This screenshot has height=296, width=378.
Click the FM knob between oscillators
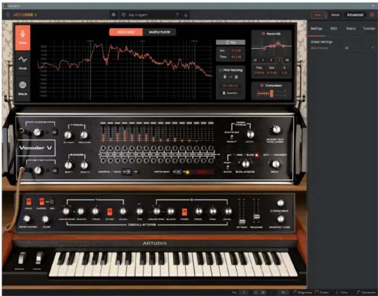[x=140, y=211]
